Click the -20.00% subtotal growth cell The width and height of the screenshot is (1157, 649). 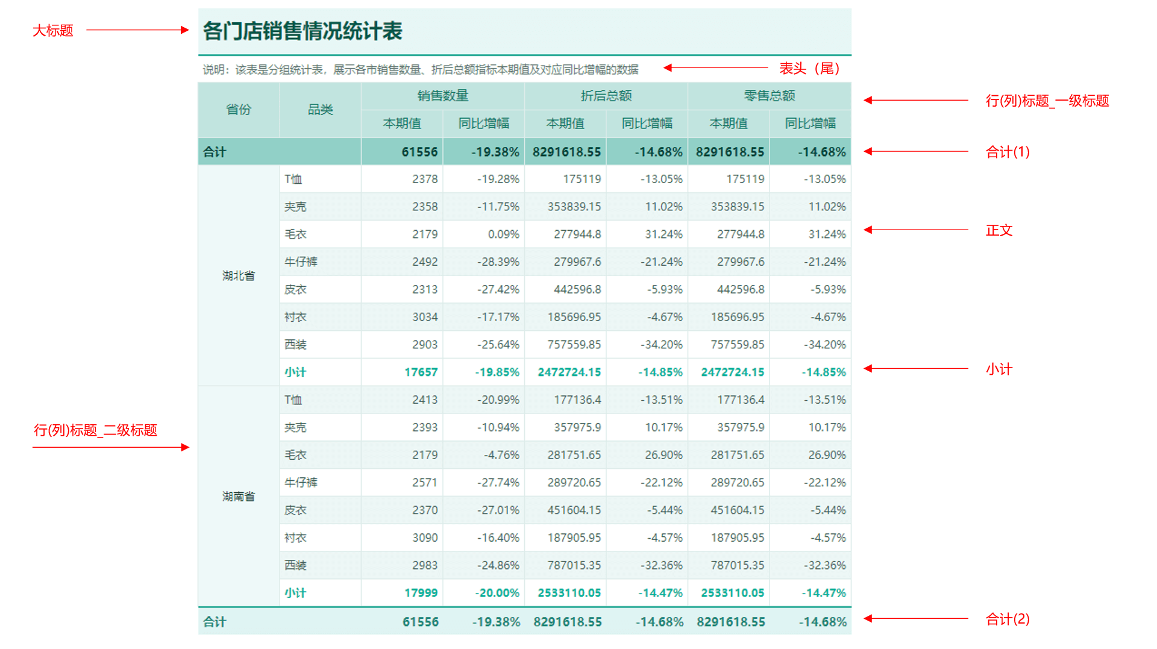pyautogui.click(x=484, y=593)
